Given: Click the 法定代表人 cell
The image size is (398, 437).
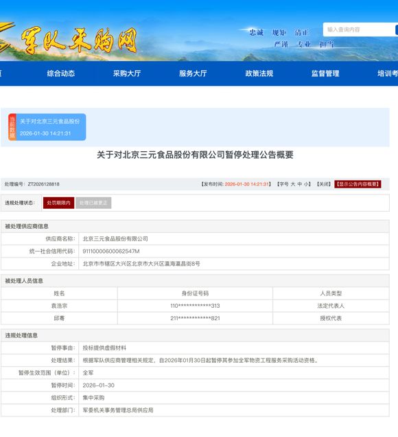Looking at the screenshot, I should click(x=331, y=306).
